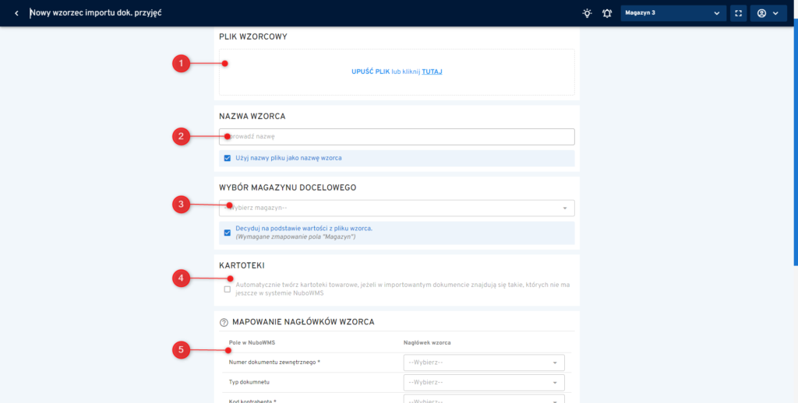The width and height of the screenshot is (798, 403).
Task: Click red step marker number 5
Action: pos(181,350)
